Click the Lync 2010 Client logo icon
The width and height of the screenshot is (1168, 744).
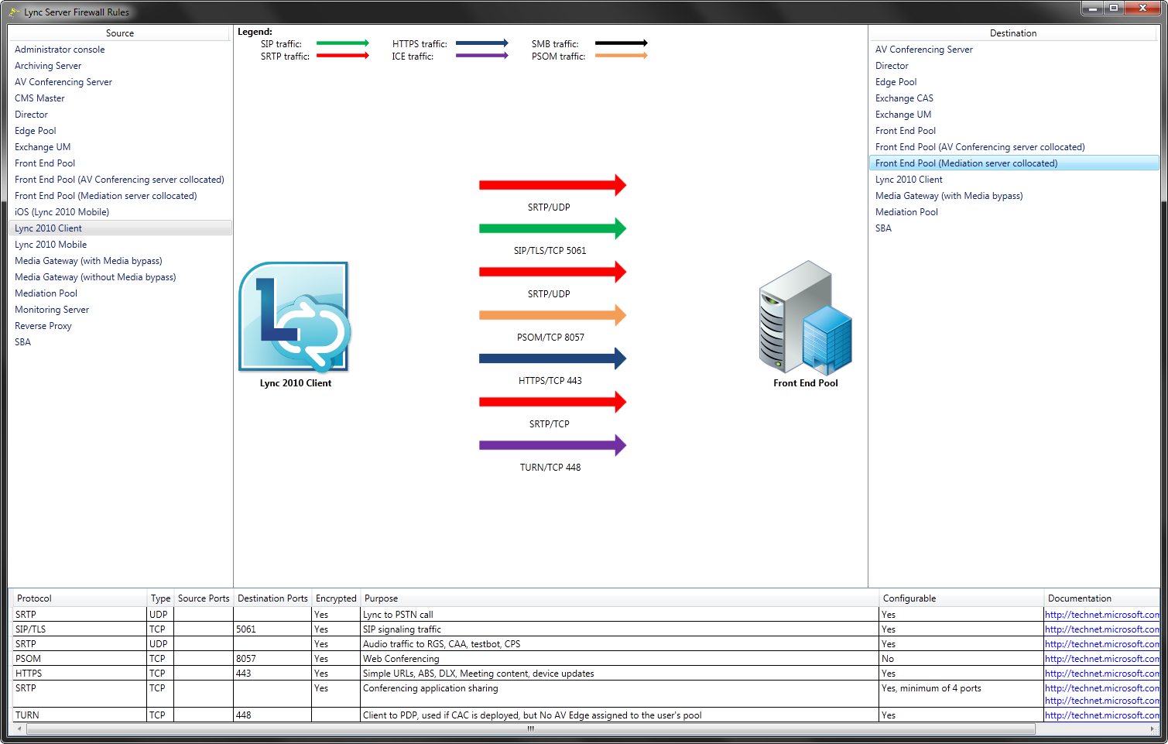[x=295, y=317]
